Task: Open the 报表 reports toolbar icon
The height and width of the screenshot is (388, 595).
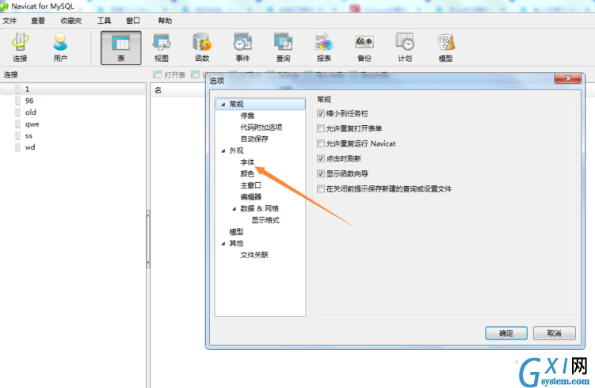Action: click(x=324, y=48)
